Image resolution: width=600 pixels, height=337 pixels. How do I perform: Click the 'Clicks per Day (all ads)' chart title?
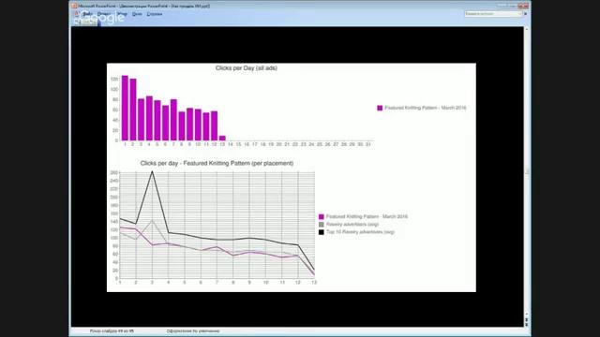(247, 68)
